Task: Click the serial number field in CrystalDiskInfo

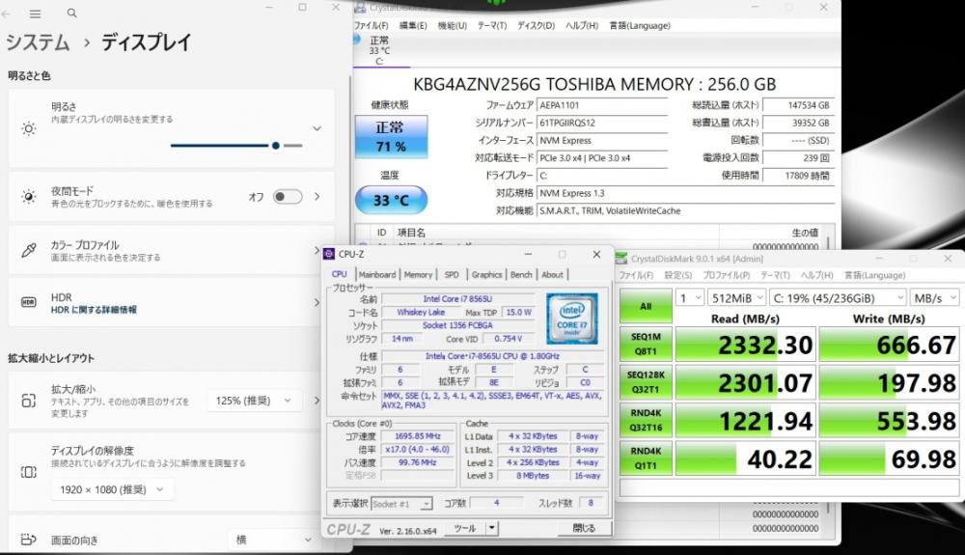Action: click(x=602, y=123)
